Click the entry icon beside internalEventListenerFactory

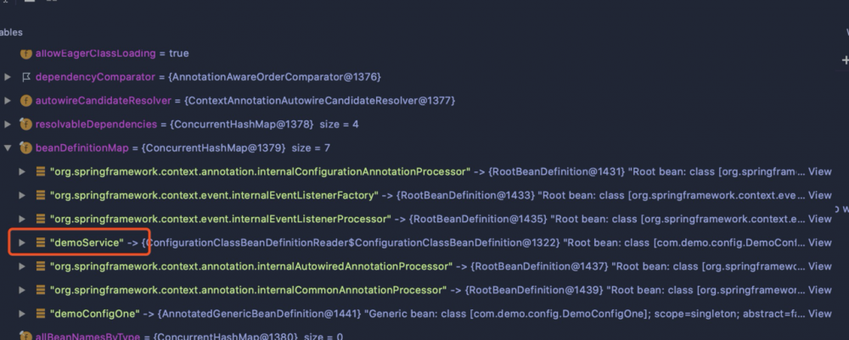click(x=40, y=195)
